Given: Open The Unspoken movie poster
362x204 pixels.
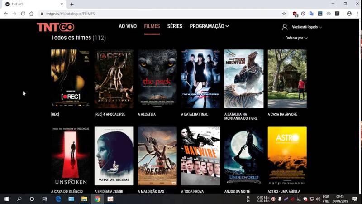Looking at the screenshot, I should pyautogui.click(x=71, y=156).
